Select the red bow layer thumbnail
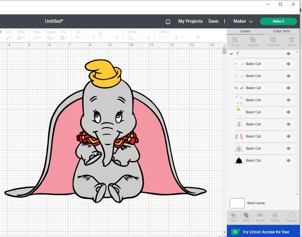 (239, 88)
